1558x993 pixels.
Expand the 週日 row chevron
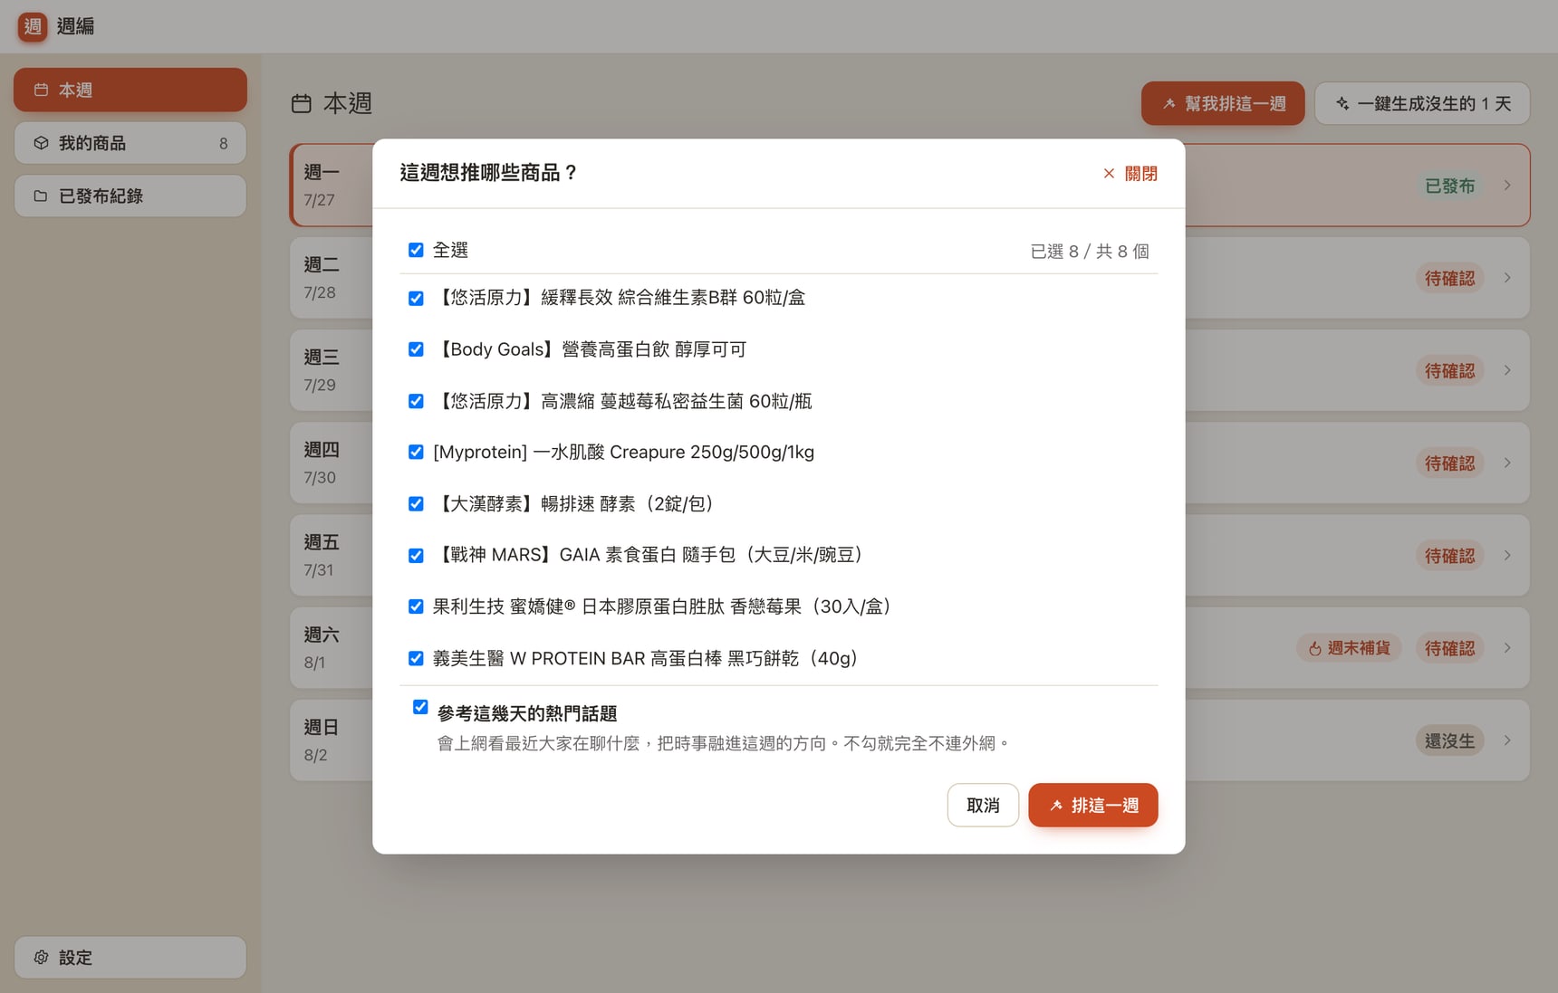click(1507, 740)
